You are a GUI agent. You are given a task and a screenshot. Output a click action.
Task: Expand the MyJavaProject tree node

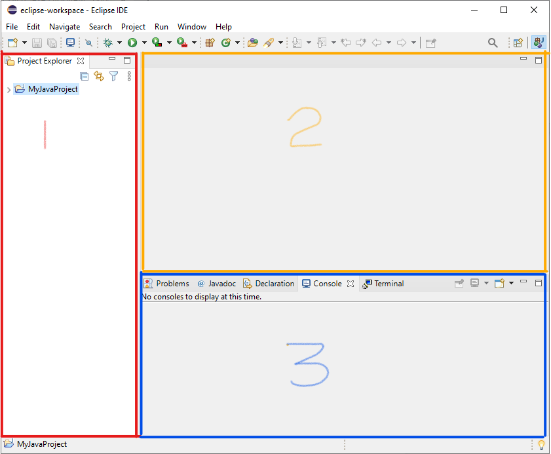click(8, 88)
